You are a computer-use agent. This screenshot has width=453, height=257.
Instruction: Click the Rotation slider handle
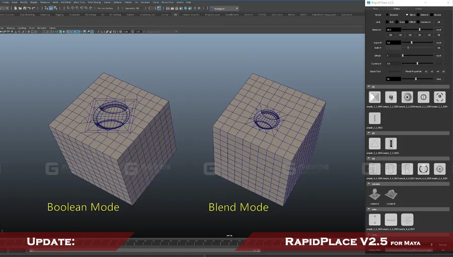tap(419, 30)
